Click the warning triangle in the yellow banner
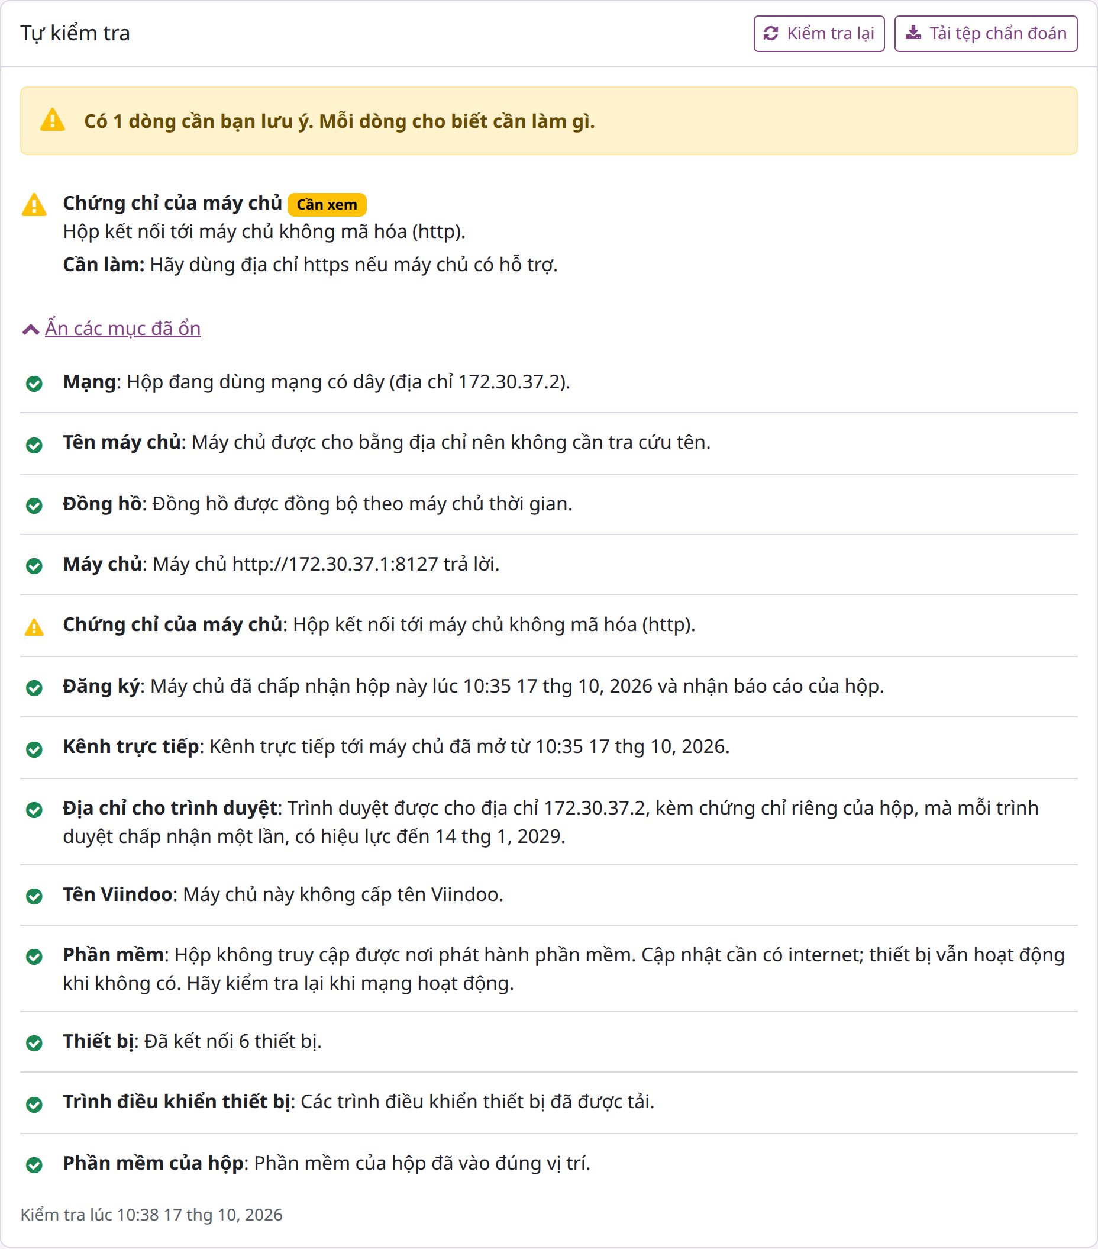The height and width of the screenshot is (1249, 1098). 53,120
